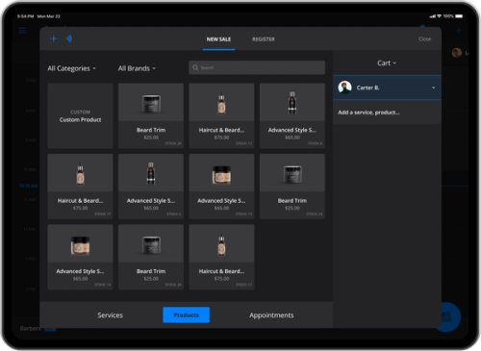Pick the Haircut & Beard card under Custom Product
This screenshot has width=481, height=351.
80,187
